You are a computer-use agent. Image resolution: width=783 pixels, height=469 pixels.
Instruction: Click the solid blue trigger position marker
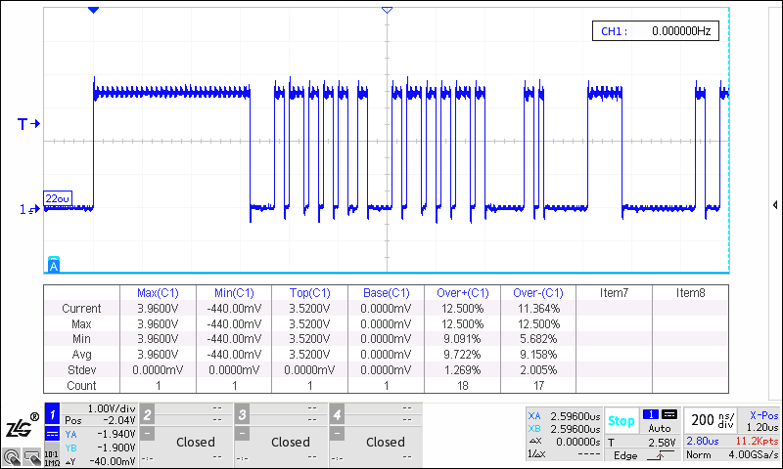coord(93,10)
